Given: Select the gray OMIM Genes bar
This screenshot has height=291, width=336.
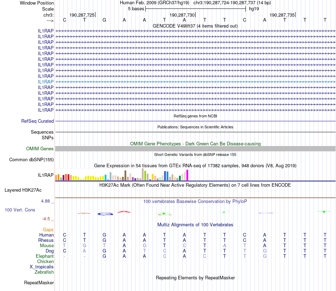Looking at the screenshot, I should tap(195, 149).
